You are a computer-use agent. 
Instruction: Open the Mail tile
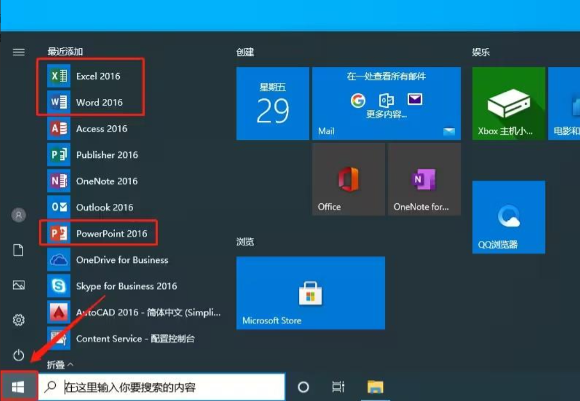click(387, 104)
